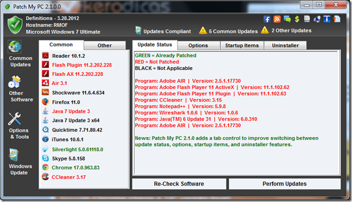This screenshot has height=202, width=352.
Task: Click the Shockwave icon
Action: point(45,92)
